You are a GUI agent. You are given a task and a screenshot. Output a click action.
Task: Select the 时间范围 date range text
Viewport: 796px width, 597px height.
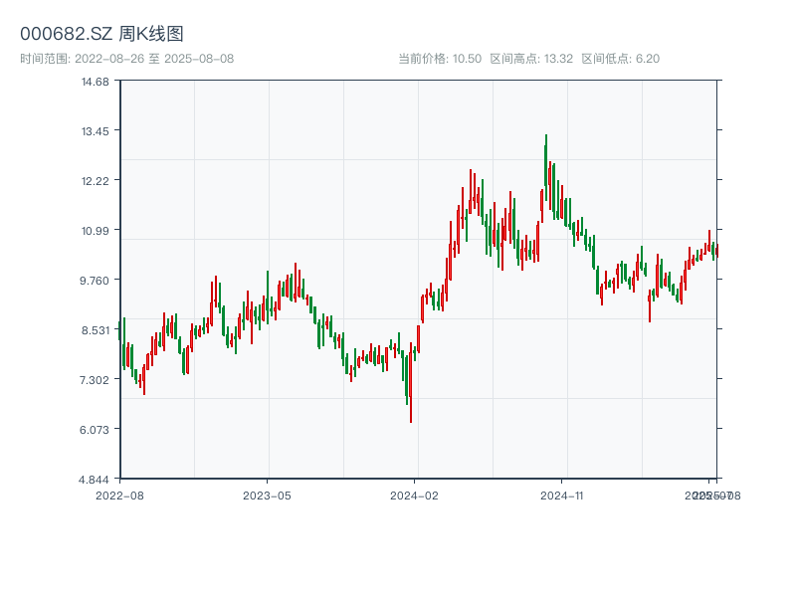click(126, 59)
